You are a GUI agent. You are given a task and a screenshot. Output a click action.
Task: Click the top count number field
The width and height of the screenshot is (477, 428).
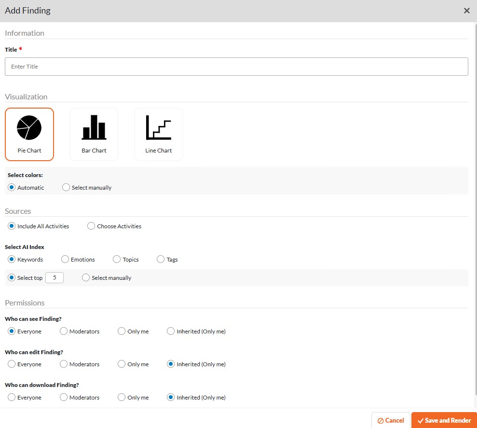click(55, 277)
